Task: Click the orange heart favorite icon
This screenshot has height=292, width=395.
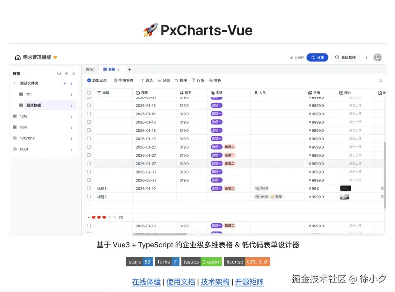Action: click(55, 57)
